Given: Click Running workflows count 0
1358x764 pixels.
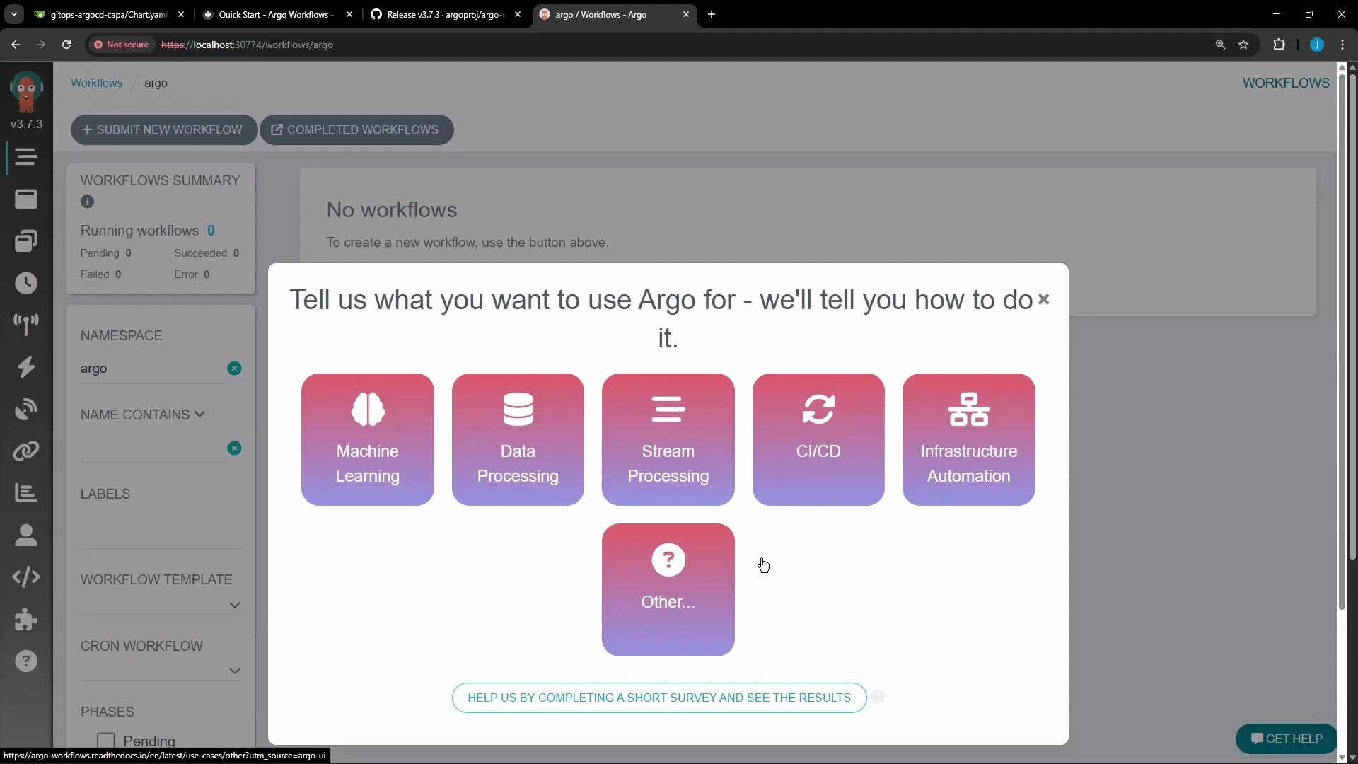Looking at the screenshot, I should click(211, 231).
